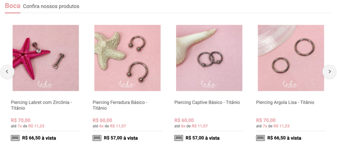Image resolution: width=337 pixels, height=146 pixels.
Task: Open Piercing Captive Básico rings image
Action: click(x=209, y=58)
